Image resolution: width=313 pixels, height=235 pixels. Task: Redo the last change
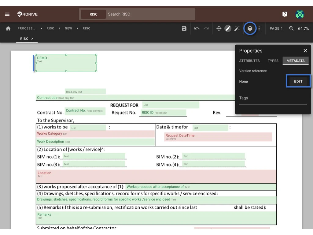pos(205,28)
